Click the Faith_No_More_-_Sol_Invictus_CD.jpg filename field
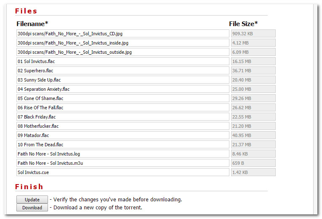 coord(122,34)
